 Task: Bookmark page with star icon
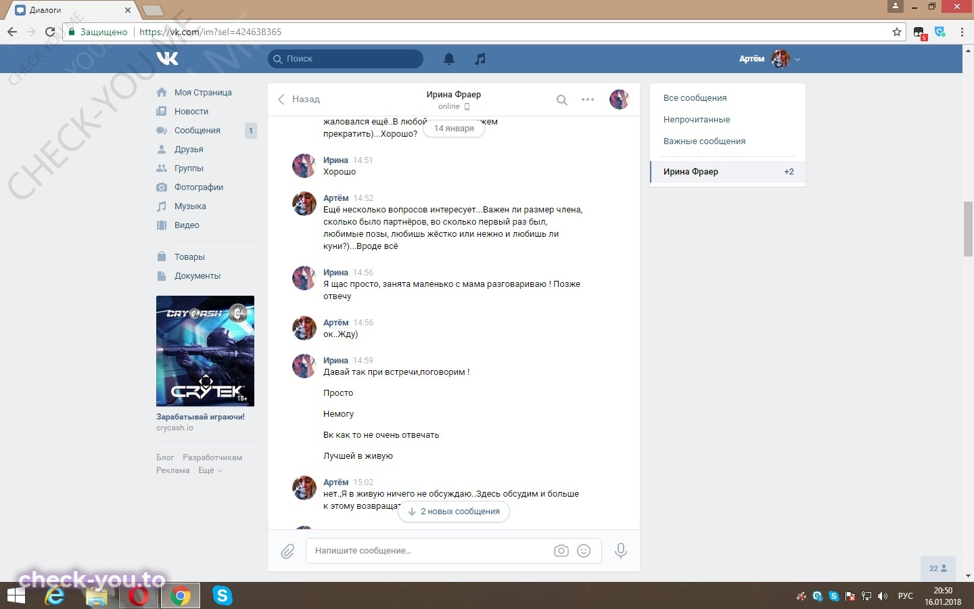[x=897, y=32]
